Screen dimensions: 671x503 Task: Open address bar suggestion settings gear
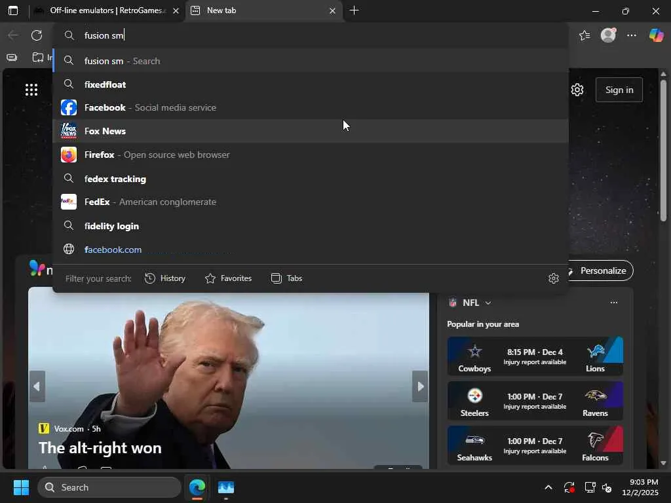(554, 278)
